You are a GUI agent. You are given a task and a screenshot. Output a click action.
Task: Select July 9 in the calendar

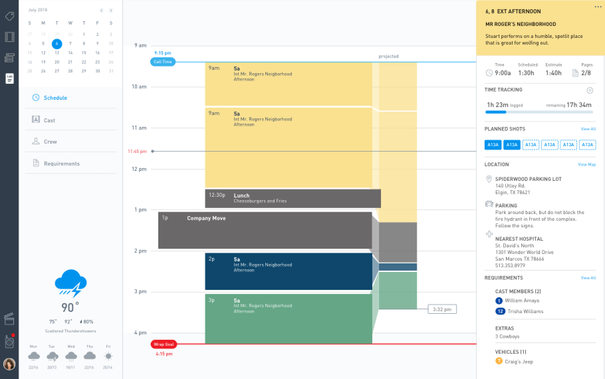click(x=97, y=44)
